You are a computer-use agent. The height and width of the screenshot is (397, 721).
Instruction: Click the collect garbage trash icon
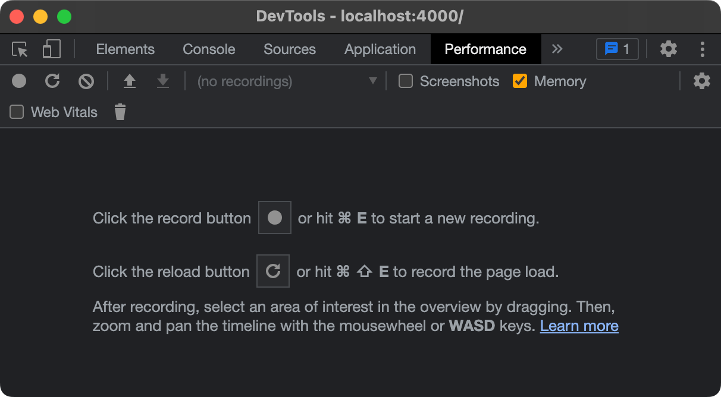120,112
